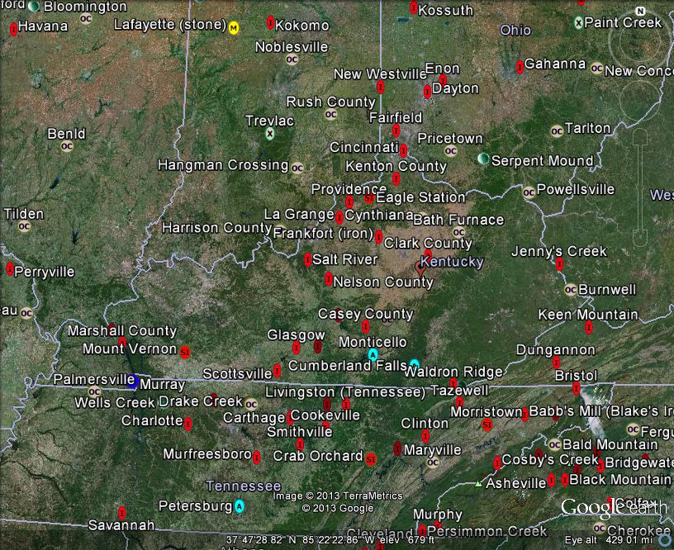Click the blue marker next to Murray
This screenshot has width=674, height=550.
(x=133, y=382)
